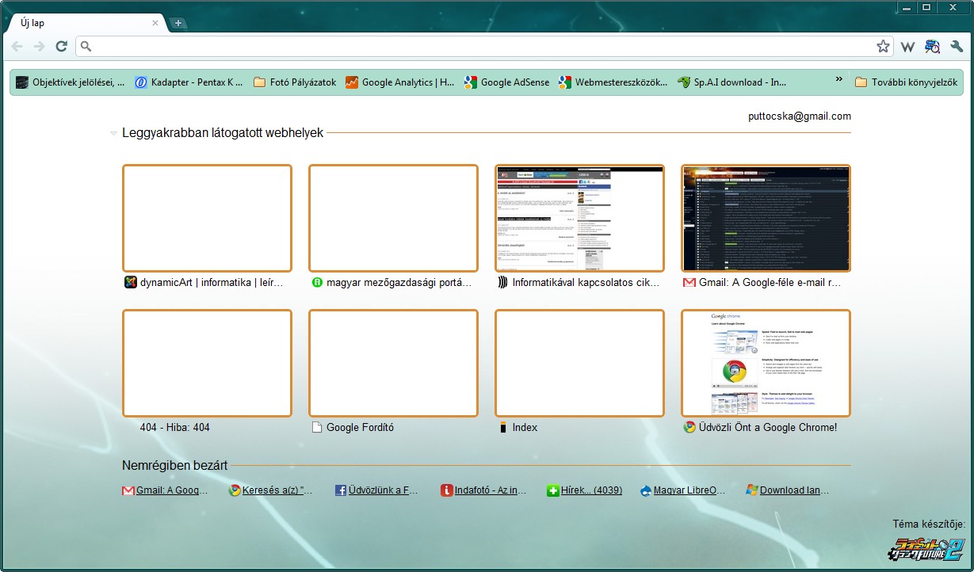The width and height of the screenshot is (974, 572).
Task: Open dynamicArt thumbnail tile
Action: click(207, 219)
